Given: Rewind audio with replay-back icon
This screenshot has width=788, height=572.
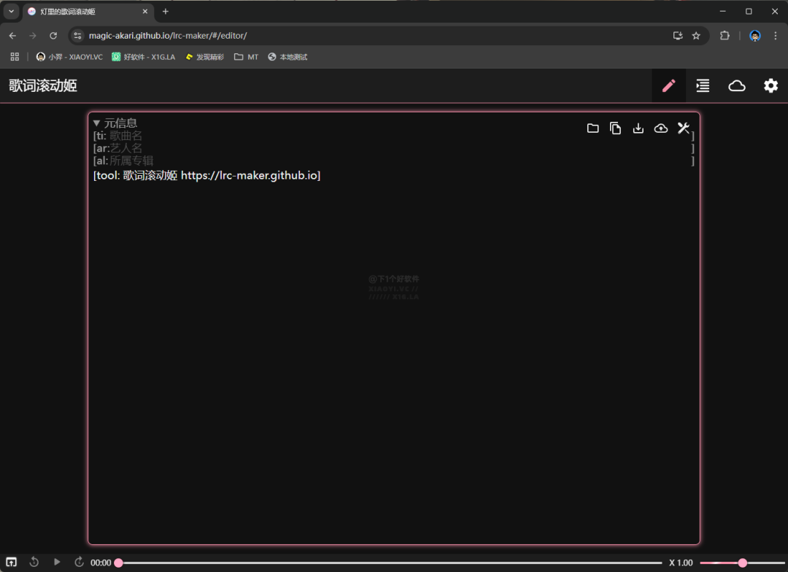Looking at the screenshot, I should 34,562.
